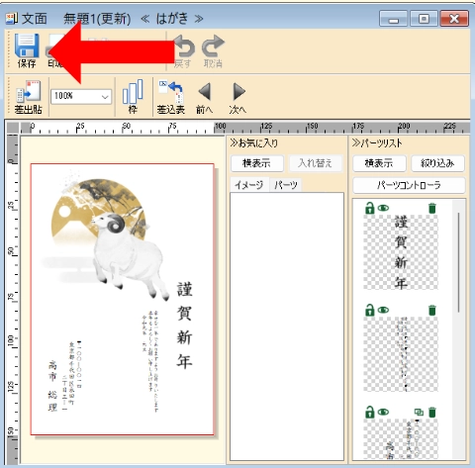Expand the お気に入り panel header
The height and width of the screenshot is (468, 475).
[x=254, y=143]
